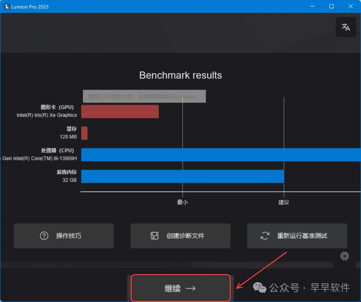Viewport: 361px width, 302px height.
Task: Click the Lumion app logo in title bar
Action: point(7,6)
